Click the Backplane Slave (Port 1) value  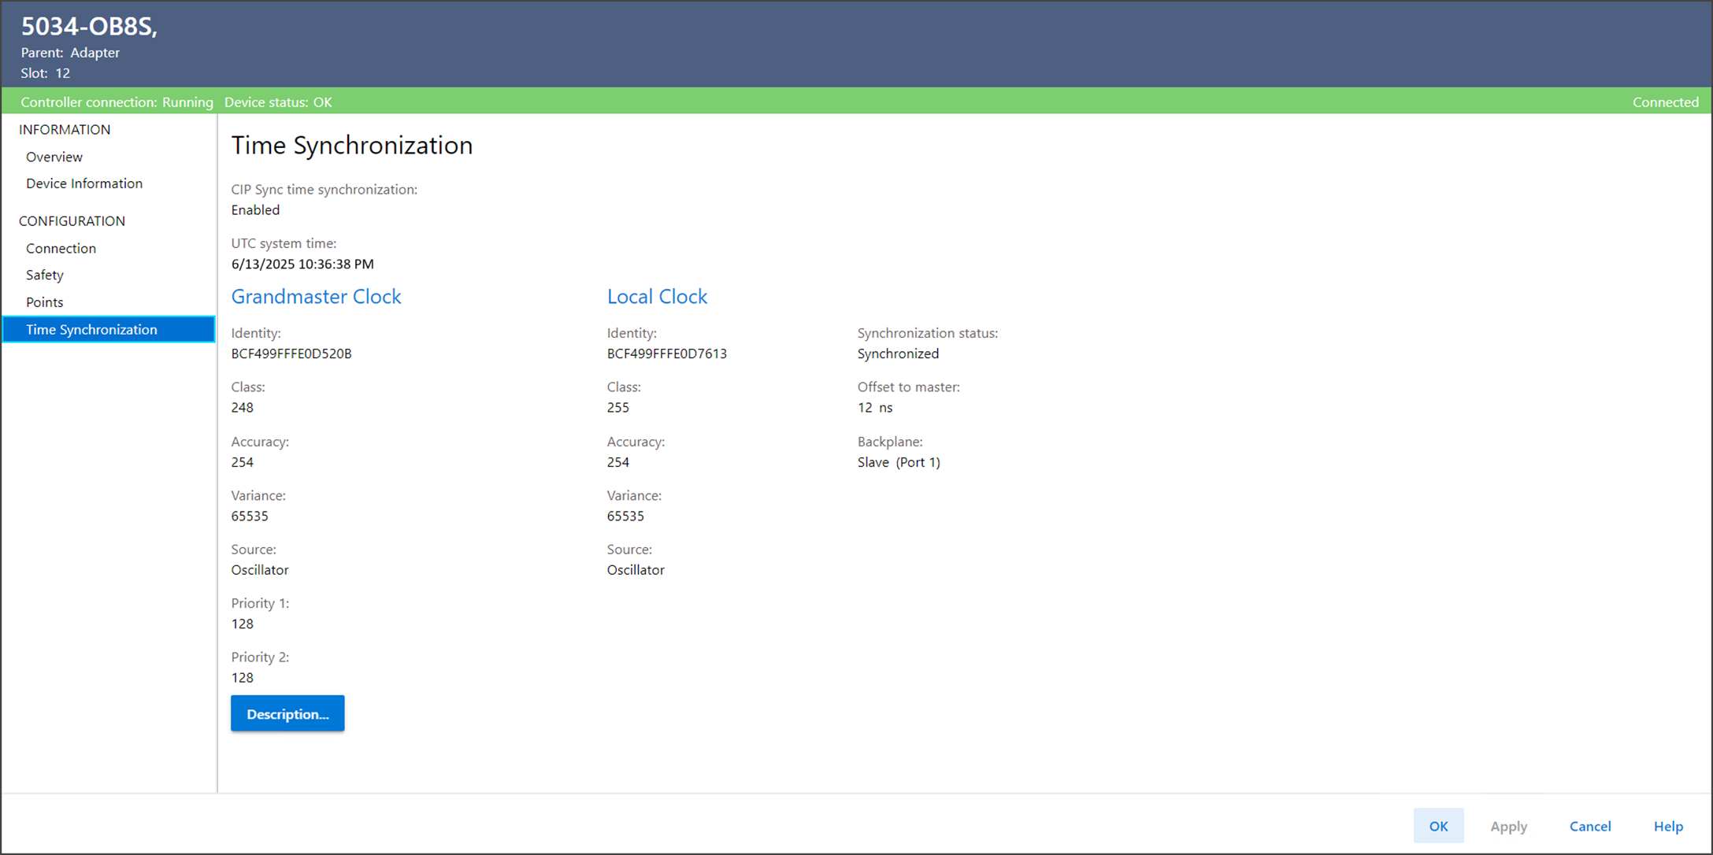coord(899,462)
